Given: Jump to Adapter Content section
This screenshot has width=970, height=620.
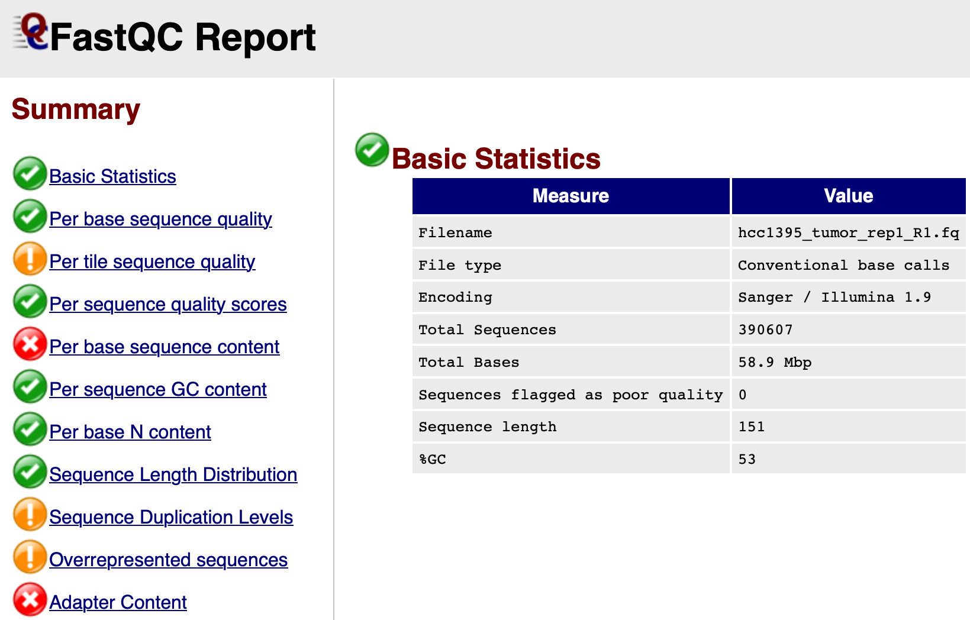Looking at the screenshot, I should pyautogui.click(x=118, y=602).
